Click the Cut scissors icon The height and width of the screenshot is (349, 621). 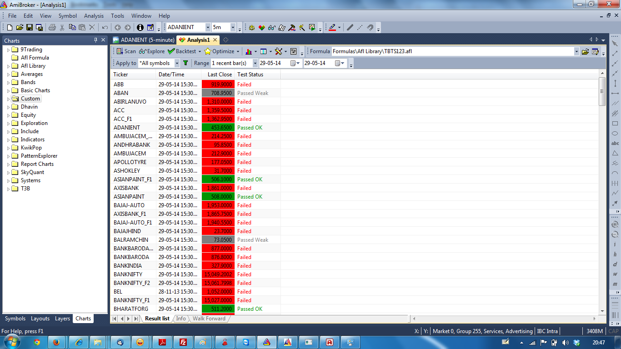62,27
